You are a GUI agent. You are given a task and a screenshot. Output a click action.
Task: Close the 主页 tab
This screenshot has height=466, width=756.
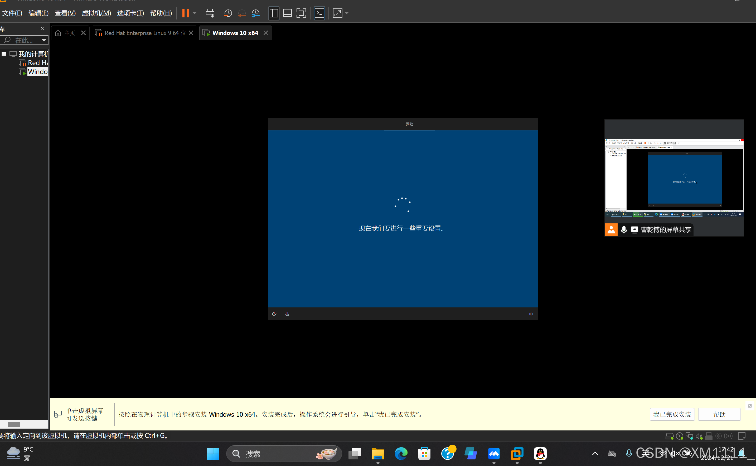click(83, 33)
